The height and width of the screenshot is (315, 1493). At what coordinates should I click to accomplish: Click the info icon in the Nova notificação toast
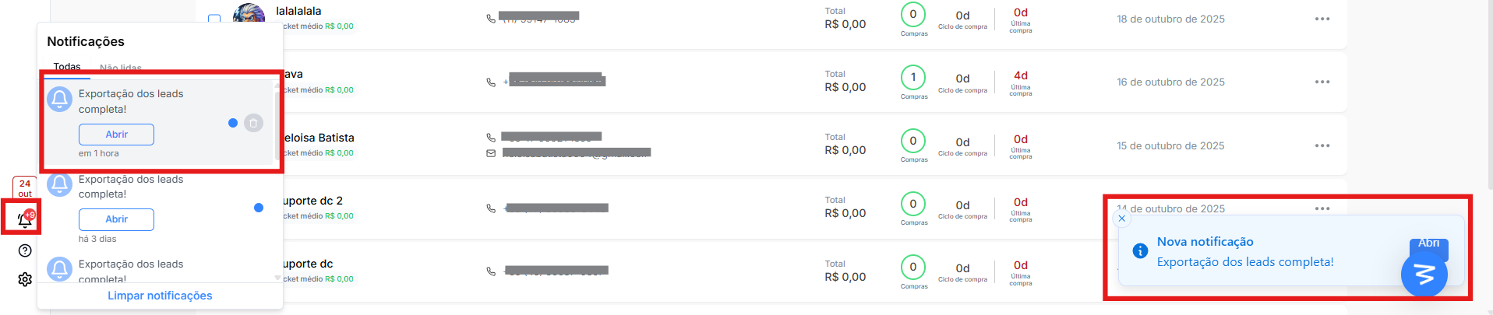pyautogui.click(x=1140, y=251)
